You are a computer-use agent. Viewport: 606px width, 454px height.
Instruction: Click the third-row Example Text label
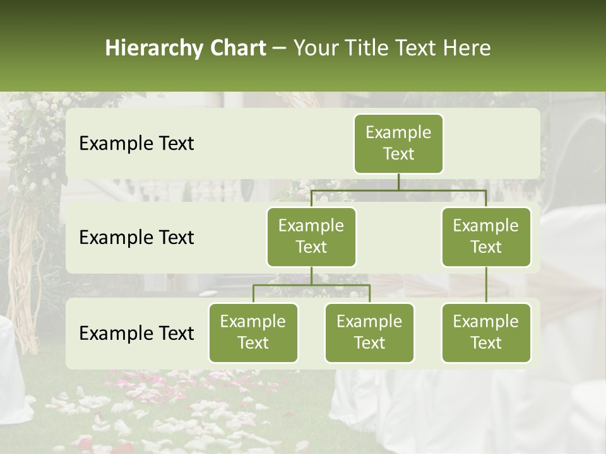point(136,334)
